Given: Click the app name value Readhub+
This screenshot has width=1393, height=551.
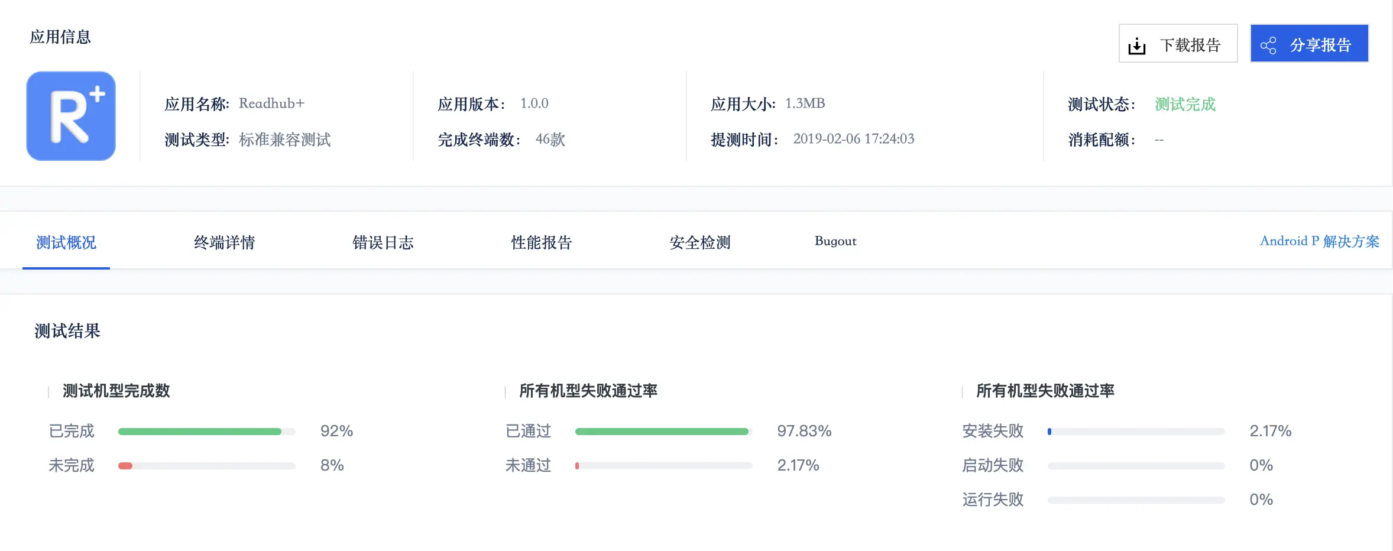Looking at the screenshot, I should pyautogui.click(x=271, y=103).
